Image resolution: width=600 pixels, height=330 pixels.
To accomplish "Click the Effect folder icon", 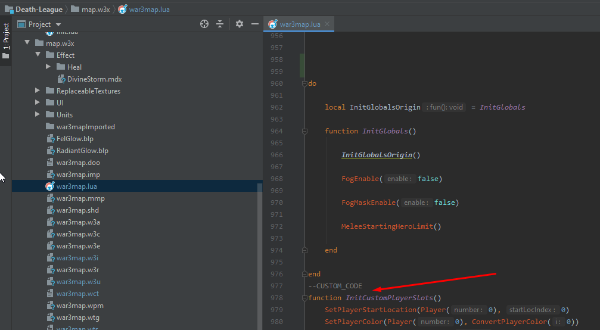I will click(x=50, y=55).
